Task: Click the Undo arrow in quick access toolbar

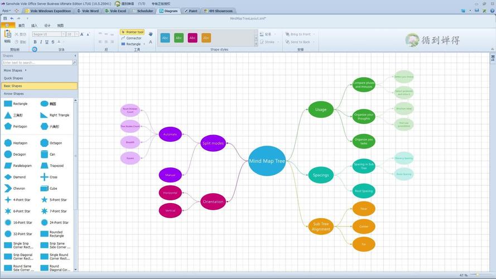Action: [12, 18]
